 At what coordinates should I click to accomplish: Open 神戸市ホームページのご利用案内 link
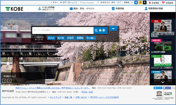[105, 97]
